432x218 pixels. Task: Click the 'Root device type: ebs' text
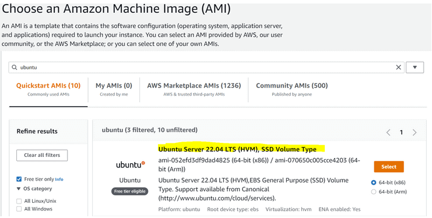coord(233,209)
